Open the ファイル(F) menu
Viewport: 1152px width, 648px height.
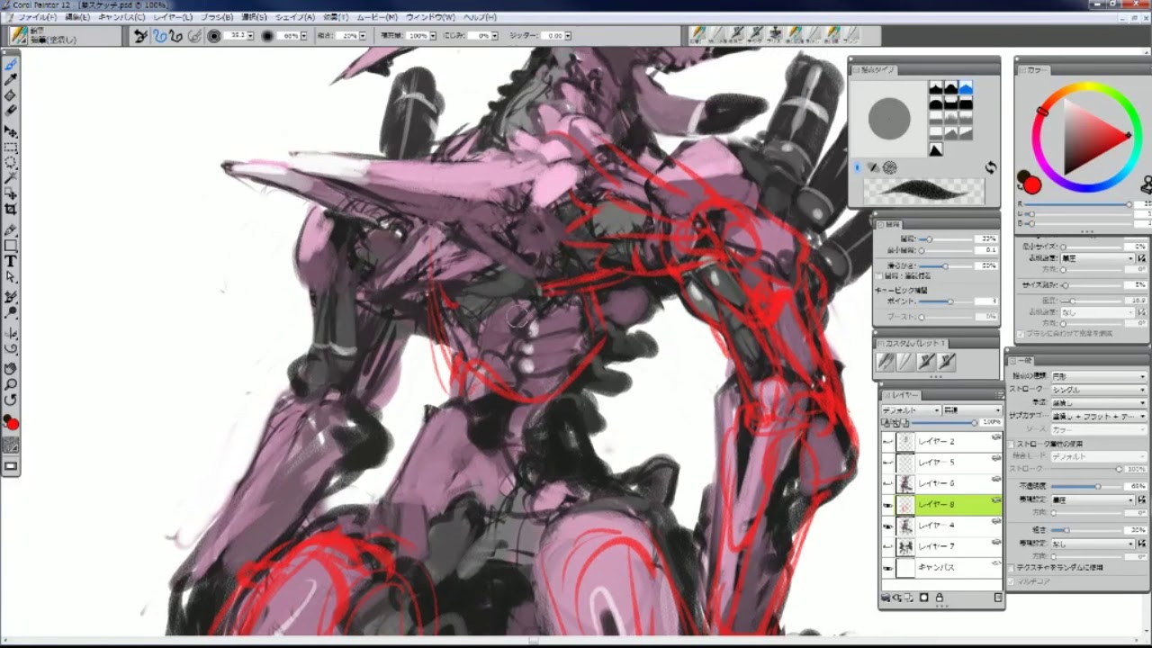point(37,17)
